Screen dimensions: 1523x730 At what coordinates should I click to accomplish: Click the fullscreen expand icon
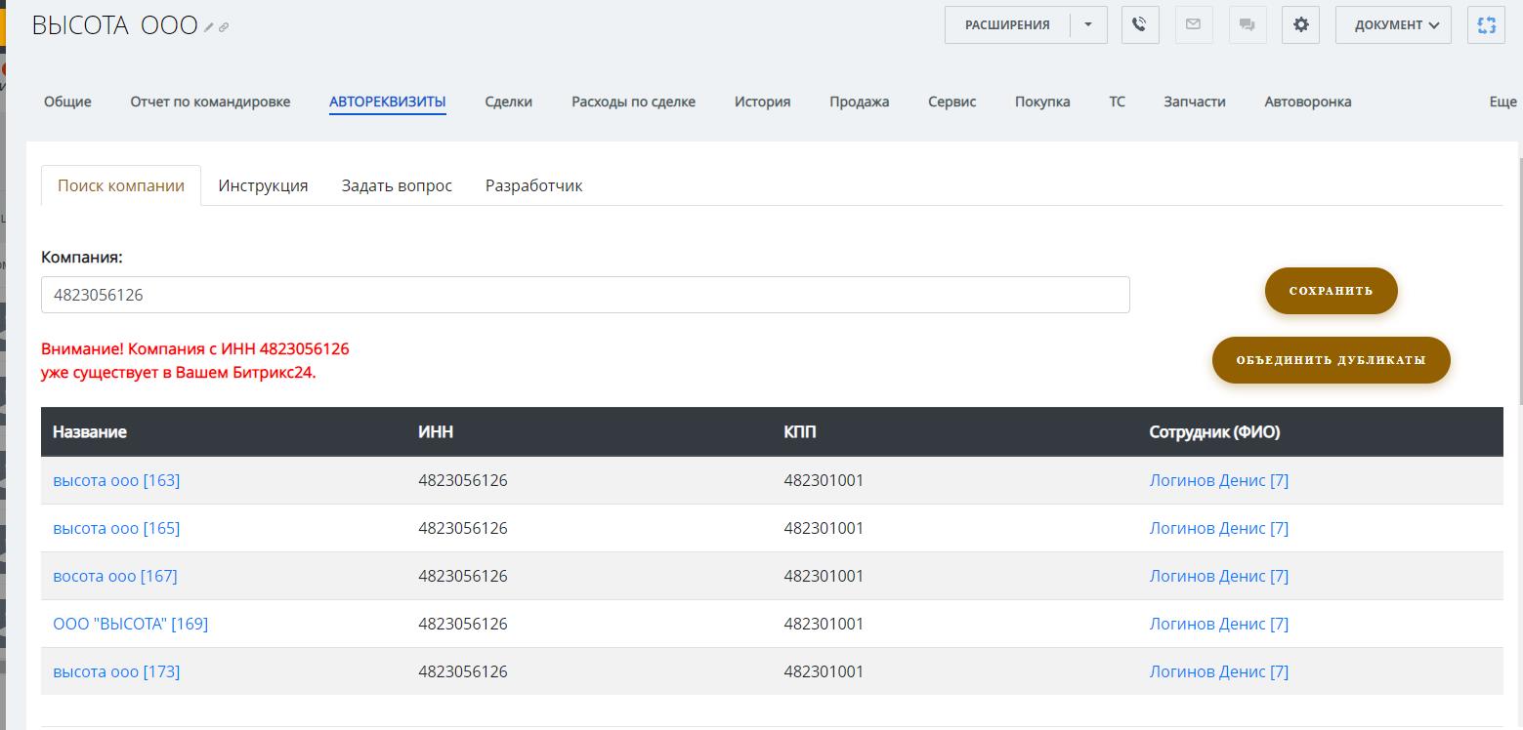[x=1486, y=25]
